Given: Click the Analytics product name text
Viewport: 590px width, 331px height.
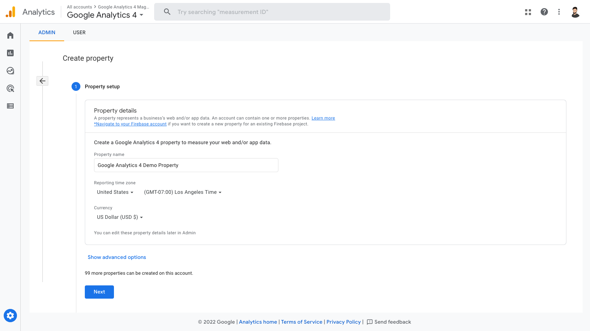Looking at the screenshot, I should point(39,12).
